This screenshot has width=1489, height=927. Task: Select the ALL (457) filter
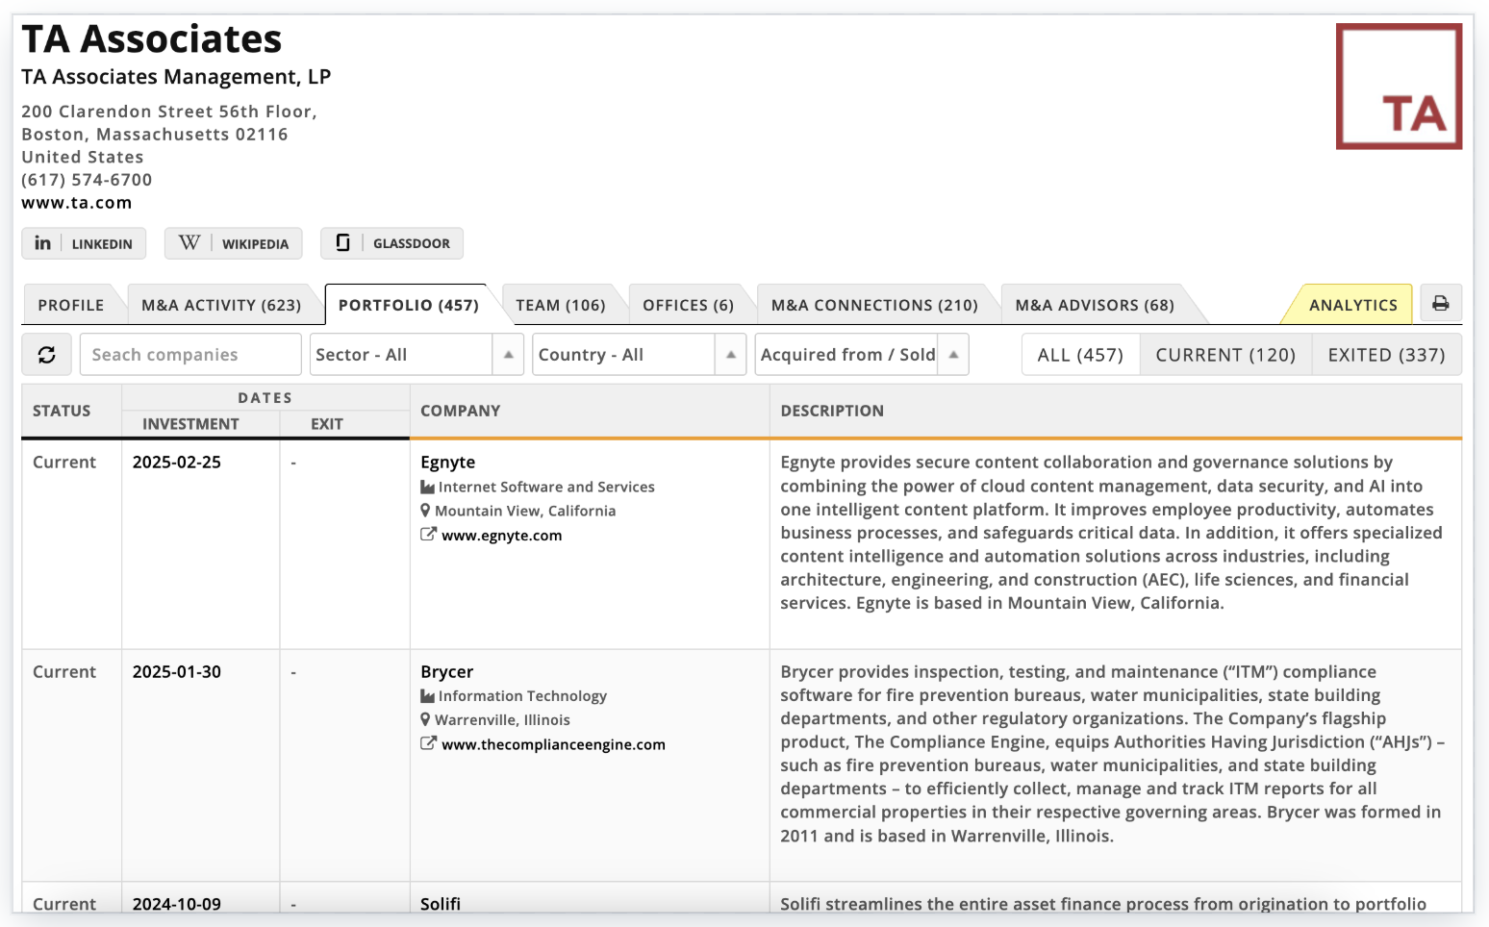[1079, 354]
